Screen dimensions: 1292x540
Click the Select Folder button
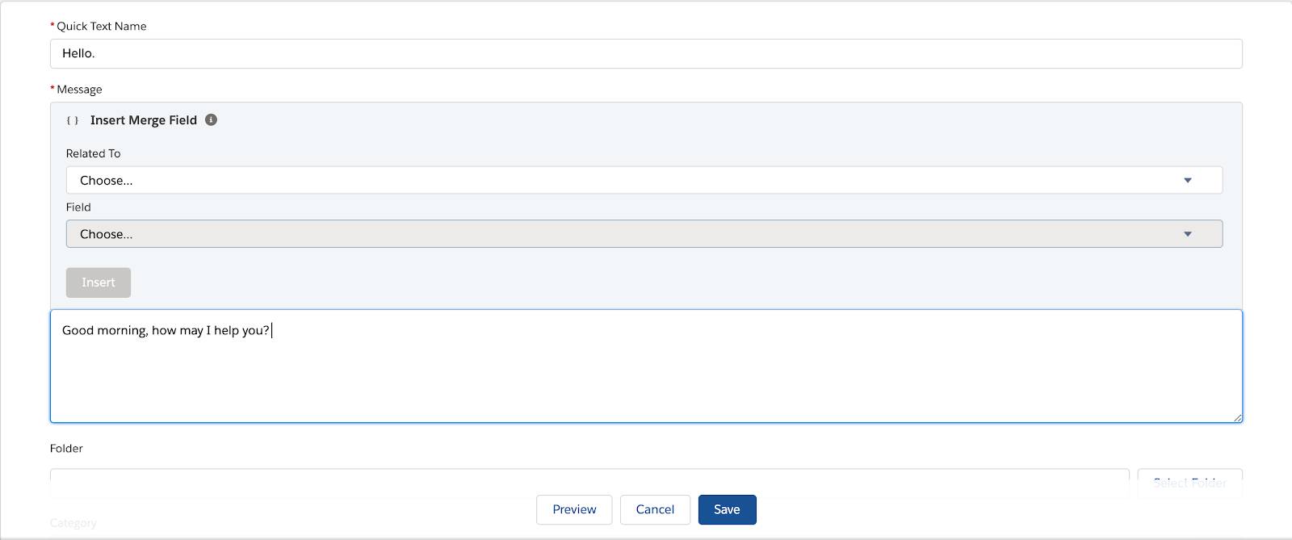tap(1189, 482)
